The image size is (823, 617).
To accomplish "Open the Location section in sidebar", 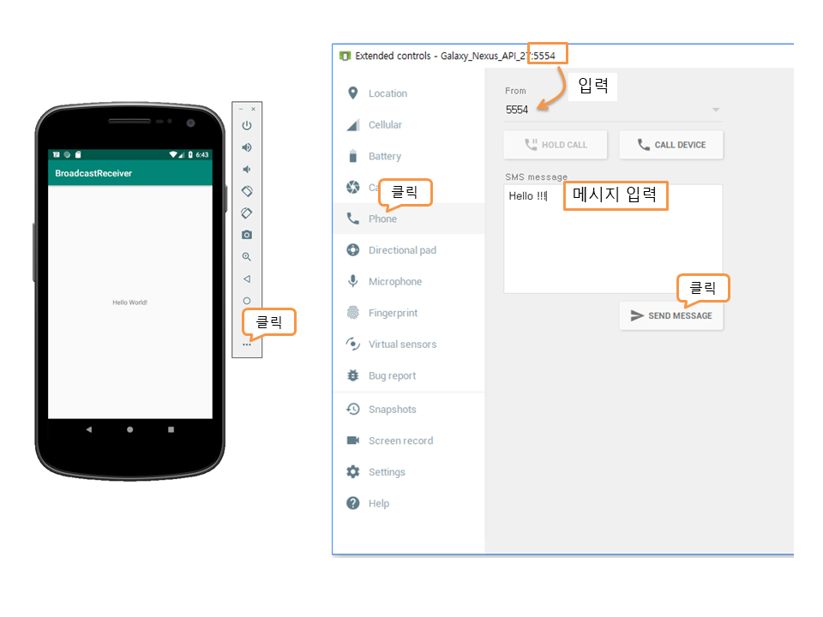I will pos(387,93).
